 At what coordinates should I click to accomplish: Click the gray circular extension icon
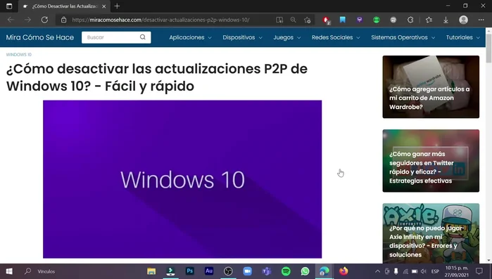pos(393,20)
